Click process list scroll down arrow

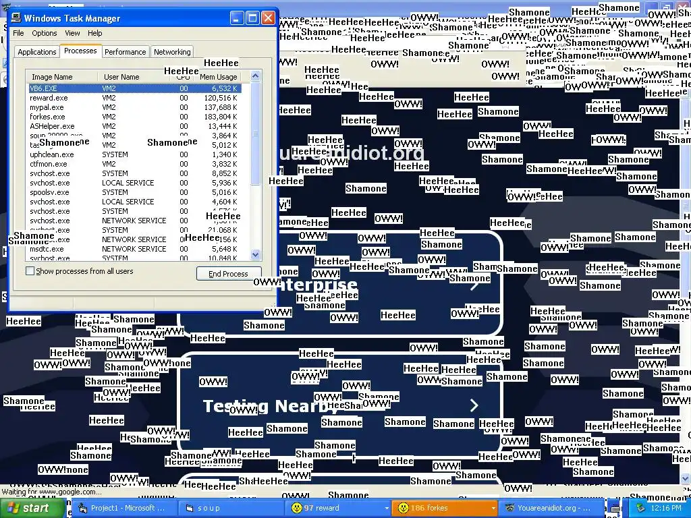point(255,254)
